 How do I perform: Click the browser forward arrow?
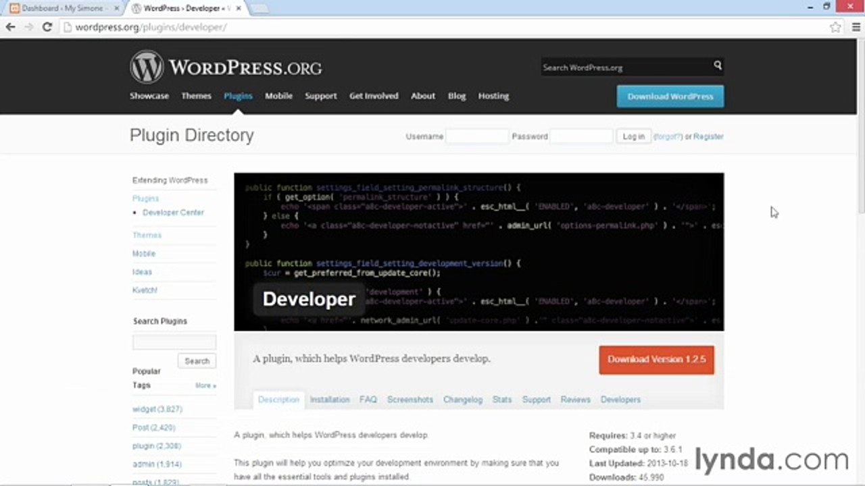[28, 27]
